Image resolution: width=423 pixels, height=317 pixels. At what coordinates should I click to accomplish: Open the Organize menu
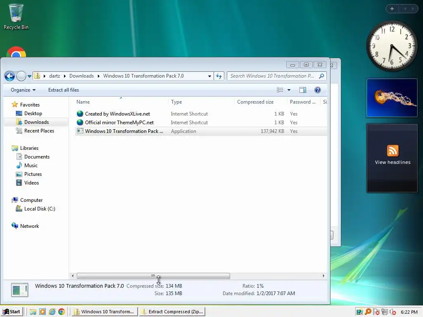(23, 90)
